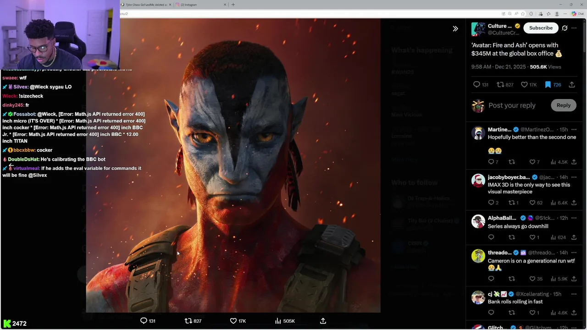View 4.6K analytics on cj's reply
587x330 pixels.
pos(559,313)
